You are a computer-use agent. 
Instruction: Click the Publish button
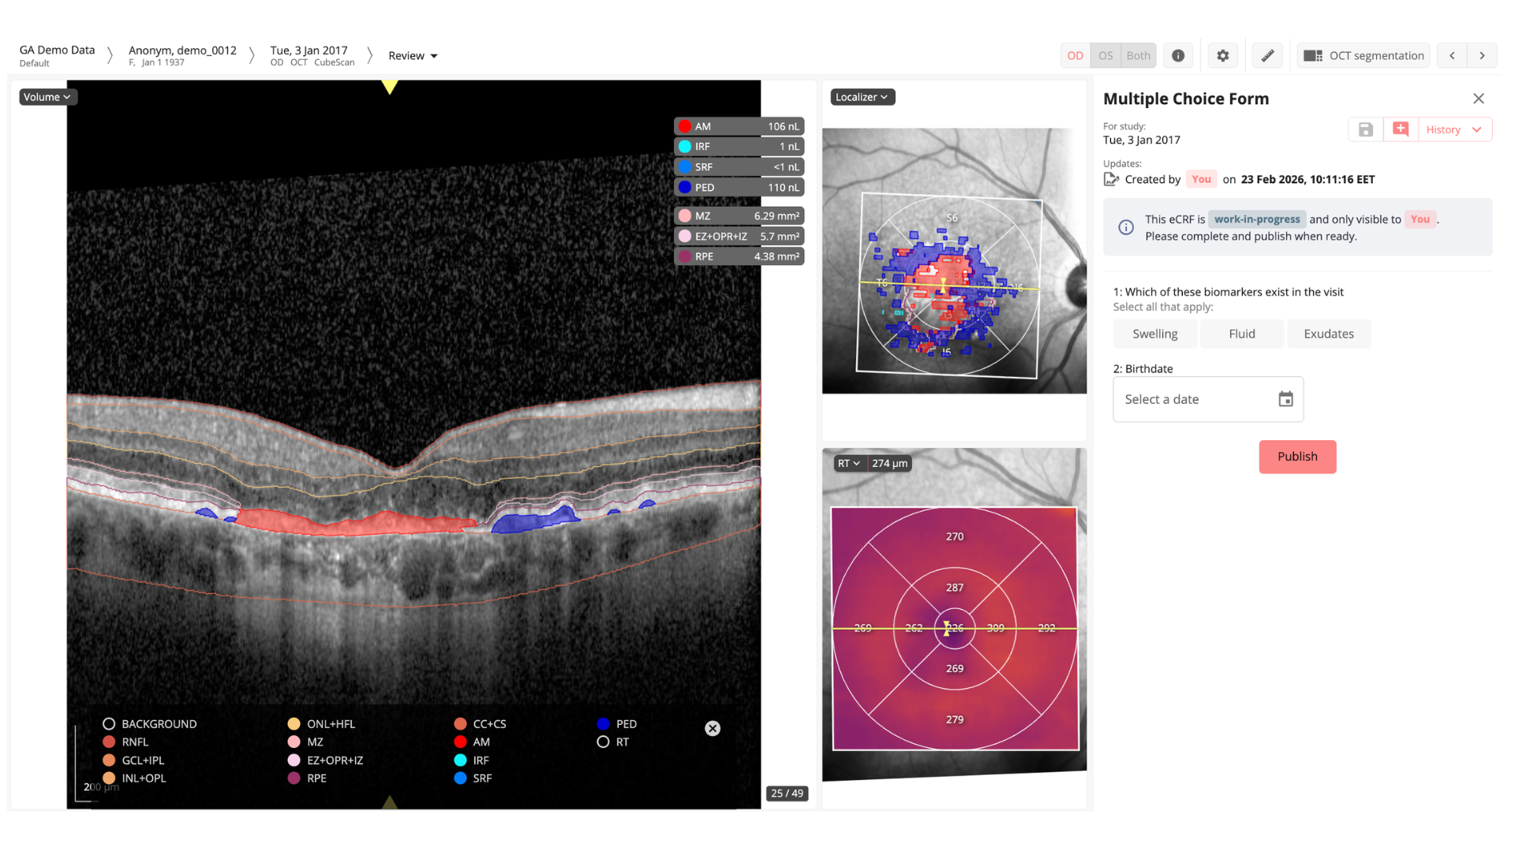(1297, 457)
